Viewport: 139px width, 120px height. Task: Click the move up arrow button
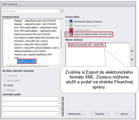click(x=132, y=51)
